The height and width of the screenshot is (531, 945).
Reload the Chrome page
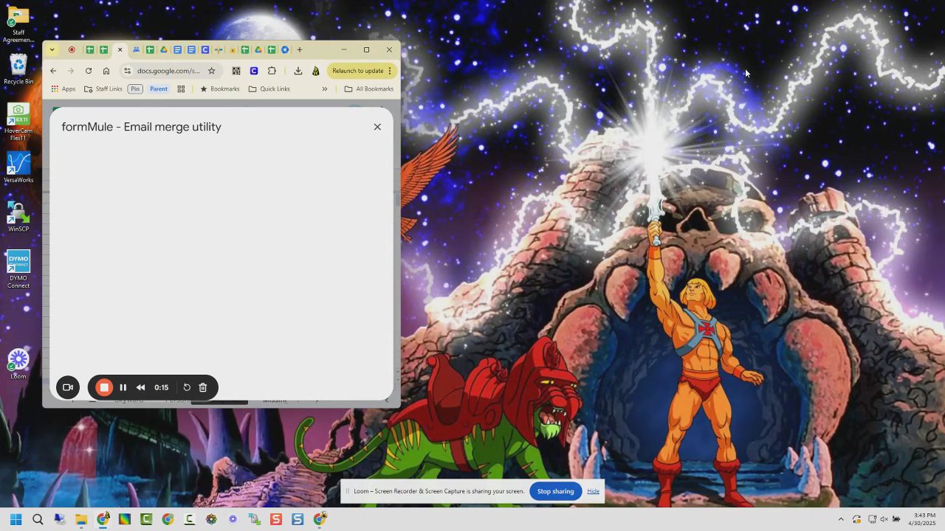pyautogui.click(x=89, y=71)
